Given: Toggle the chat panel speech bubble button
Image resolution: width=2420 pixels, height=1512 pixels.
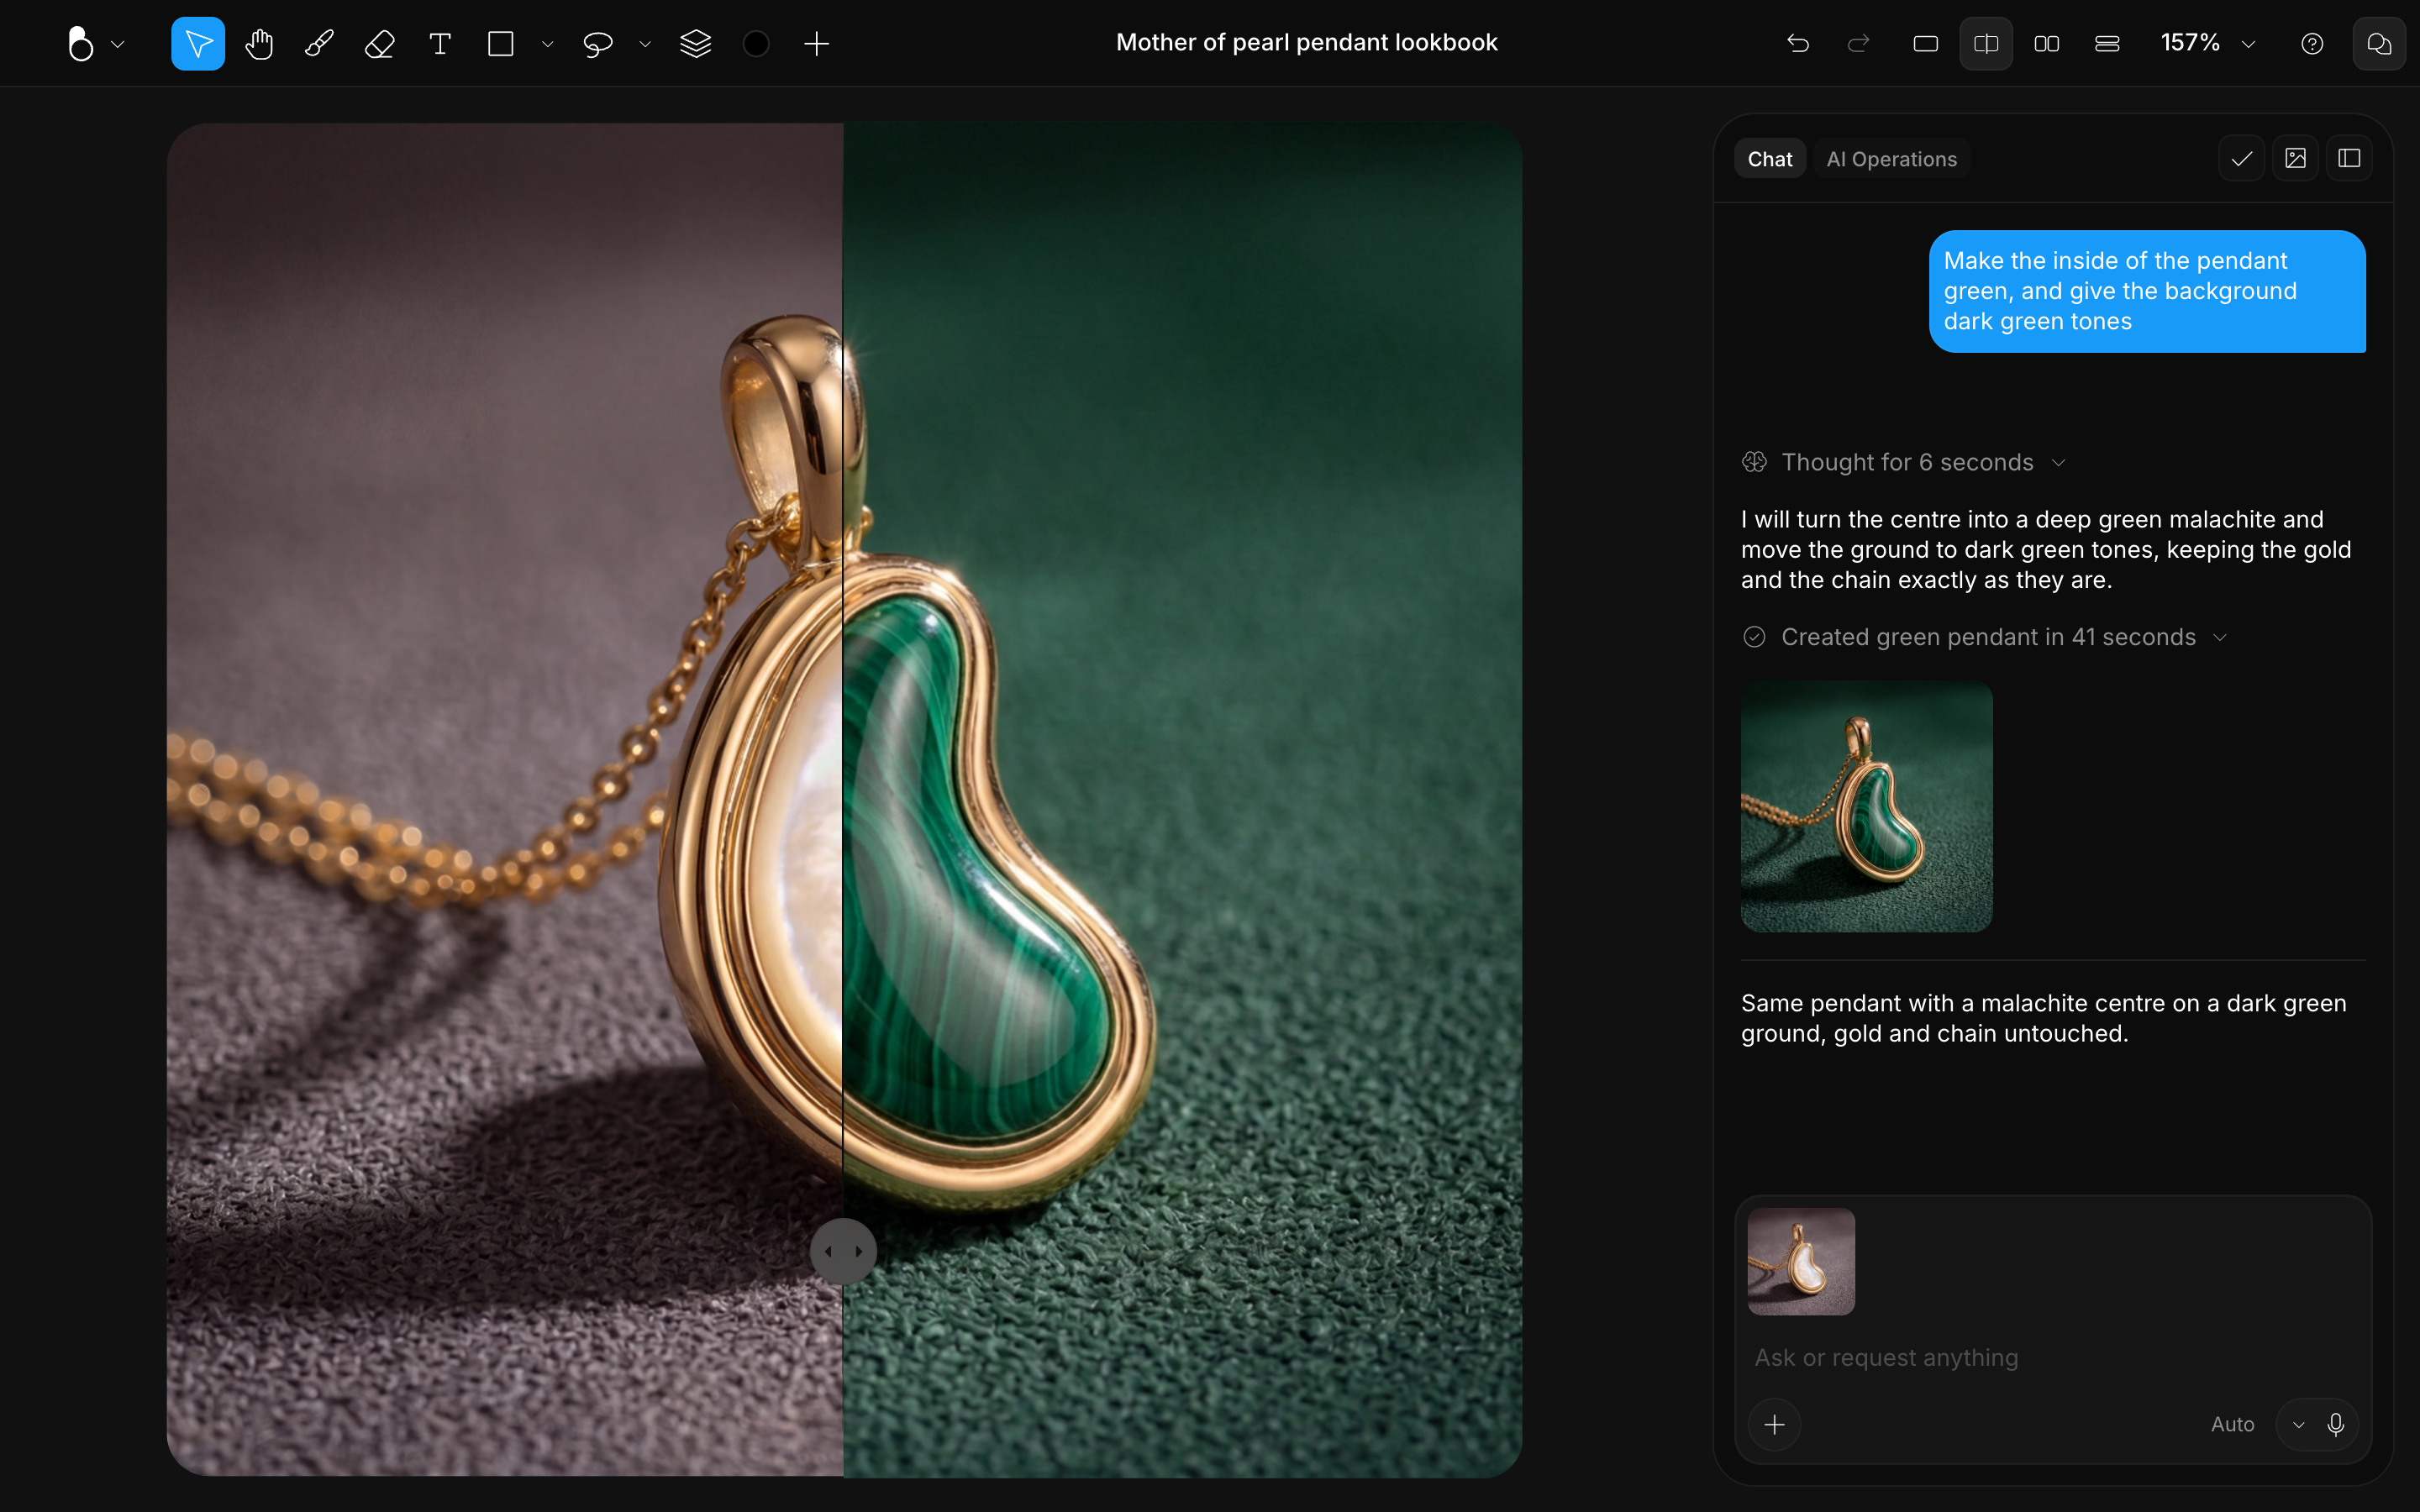Looking at the screenshot, I should 2379,43.
